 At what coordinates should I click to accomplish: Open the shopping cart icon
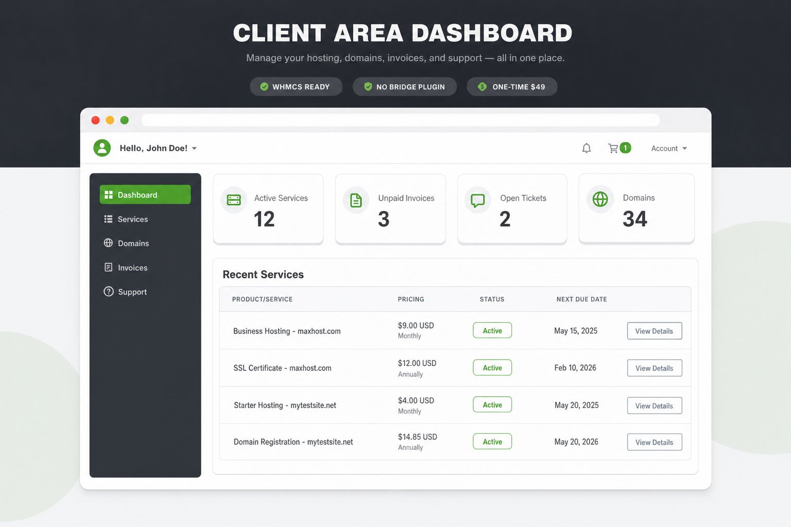click(x=613, y=148)
